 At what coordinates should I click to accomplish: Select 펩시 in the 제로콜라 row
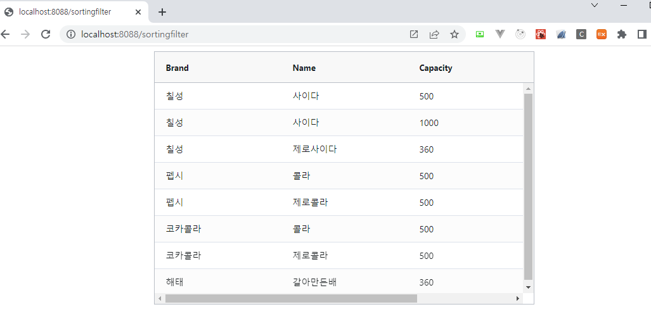tap(174, 203)
